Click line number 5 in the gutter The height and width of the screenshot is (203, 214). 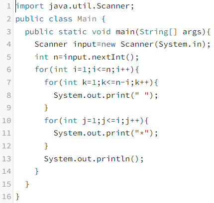click(9, 57)
